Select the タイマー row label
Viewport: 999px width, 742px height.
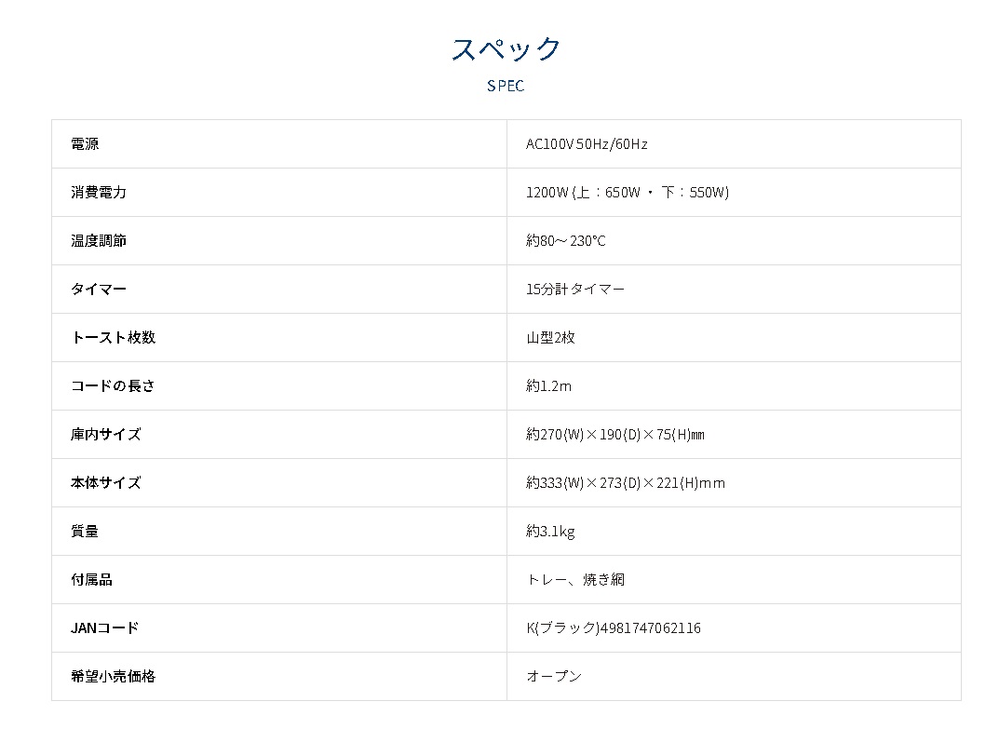click(x=99, y=290)
